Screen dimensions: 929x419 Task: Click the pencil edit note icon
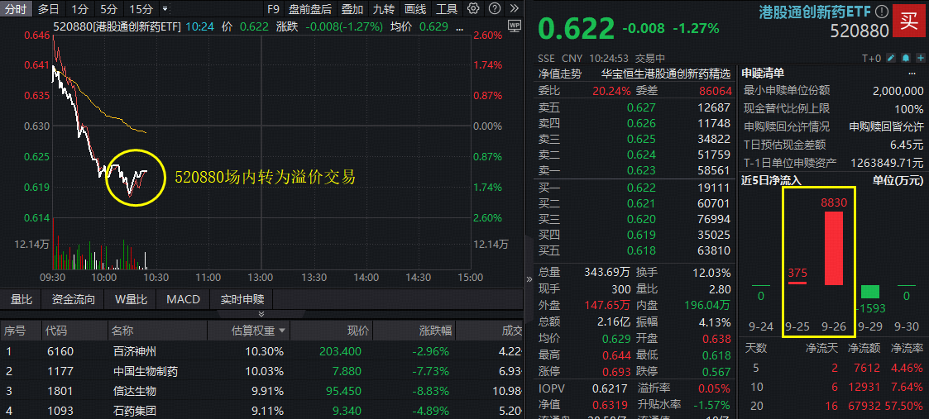890,58
